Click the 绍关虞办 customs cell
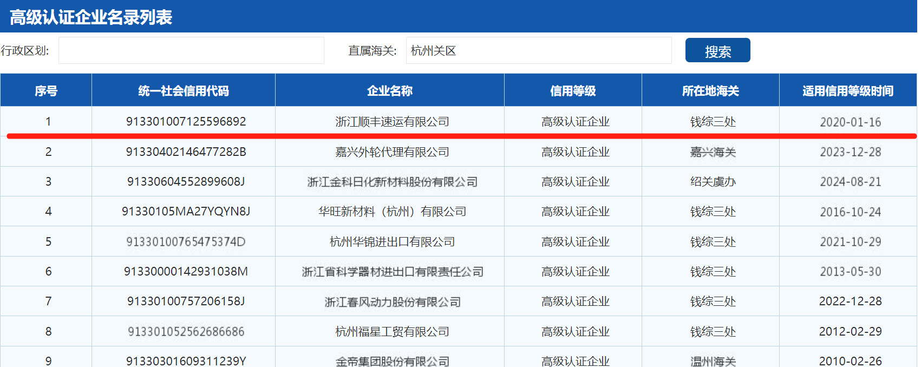The width and height of the screenshot is (921, 367). tap(713, 182)
